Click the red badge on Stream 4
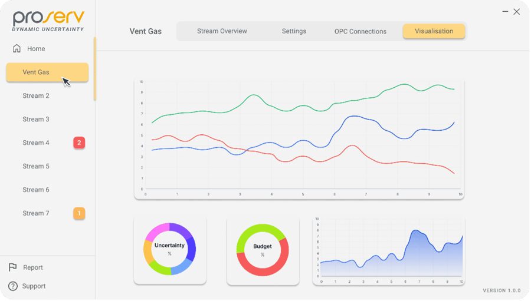 tap(79, 143)
